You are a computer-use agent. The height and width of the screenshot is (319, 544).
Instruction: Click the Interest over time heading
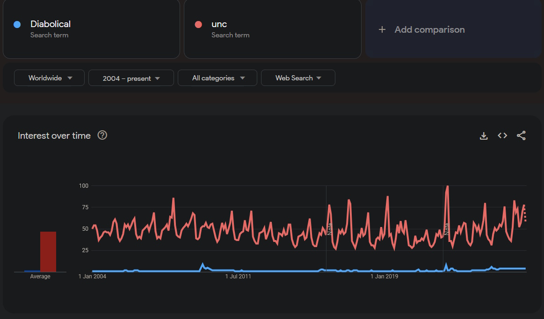[x=54, y=135]
